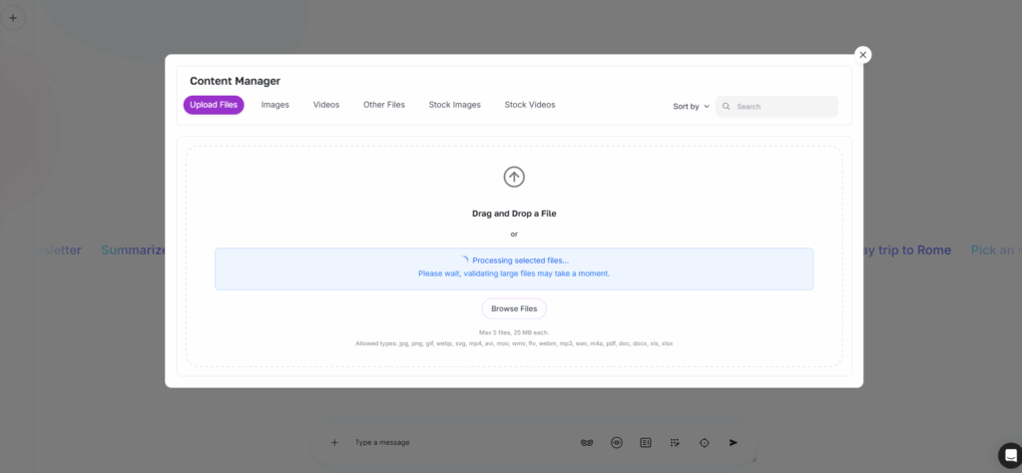
Task: Open the chat support bubble icon
Action: (x=1009, y=454)
